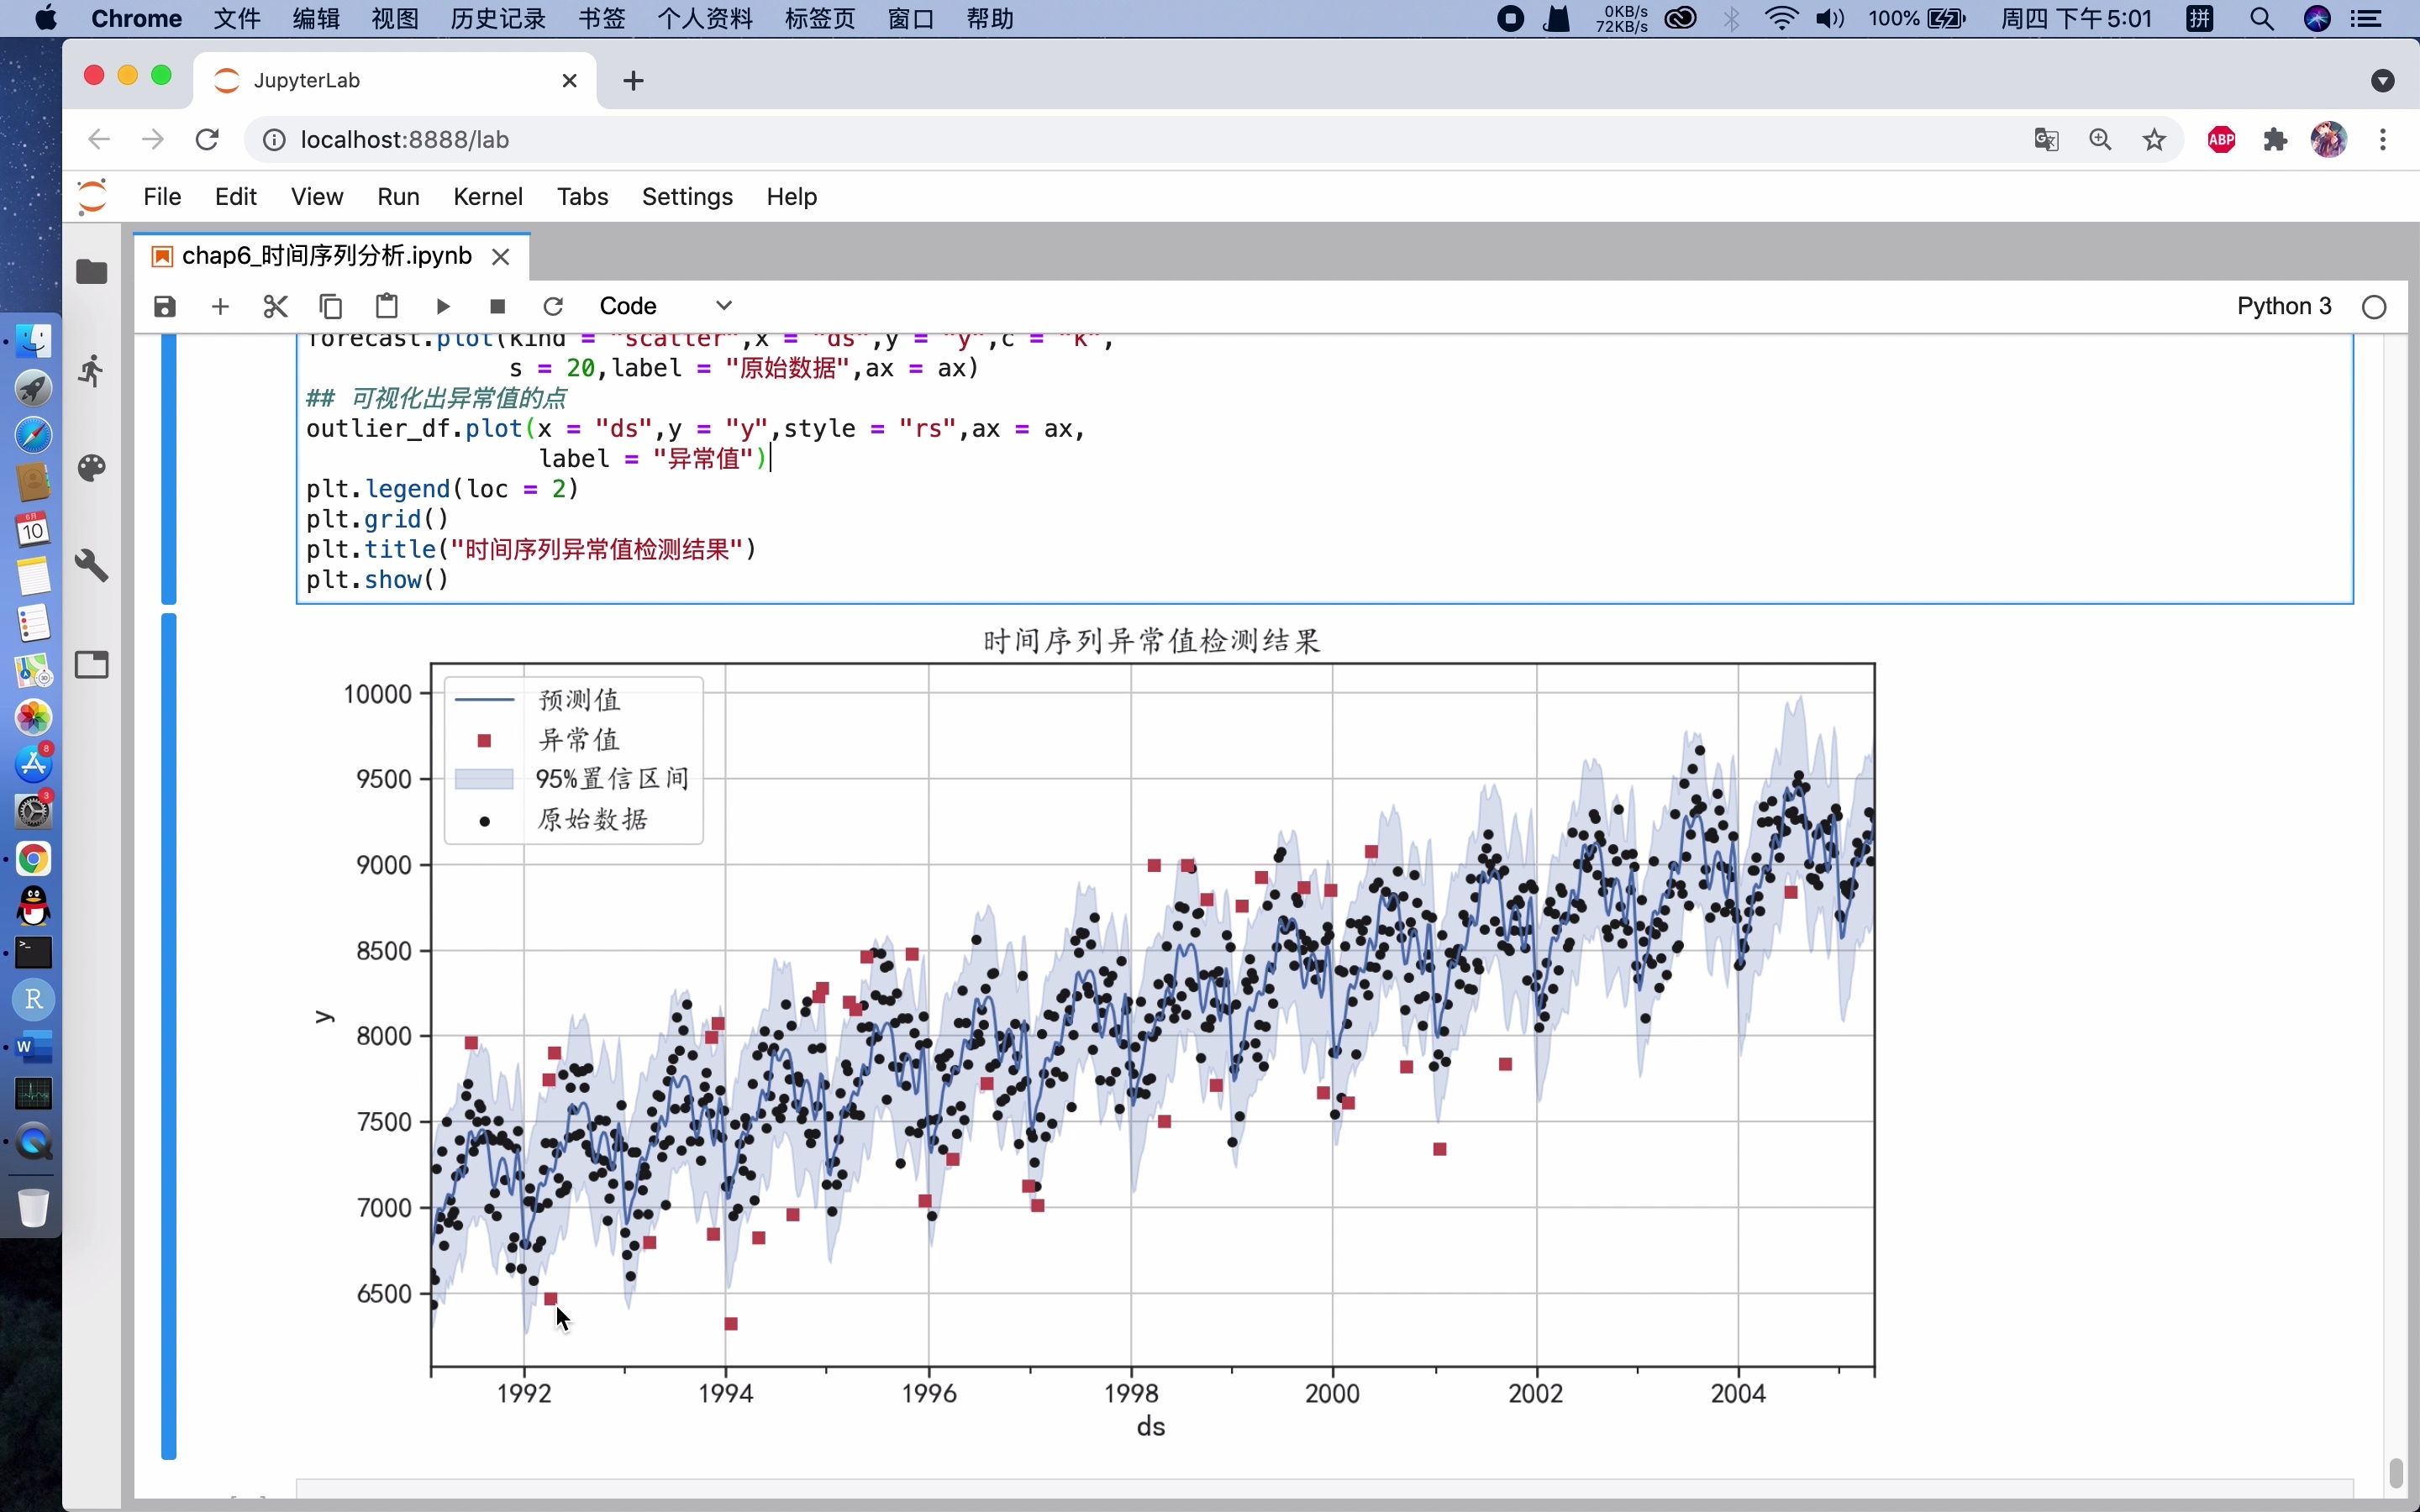Bookmark this page with the star icon

point(2154,140)
